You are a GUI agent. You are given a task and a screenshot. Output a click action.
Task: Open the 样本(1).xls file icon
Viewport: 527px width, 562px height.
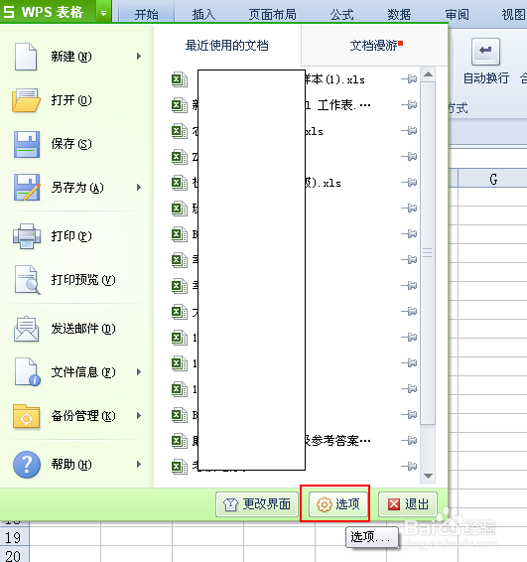coord(179,79)
